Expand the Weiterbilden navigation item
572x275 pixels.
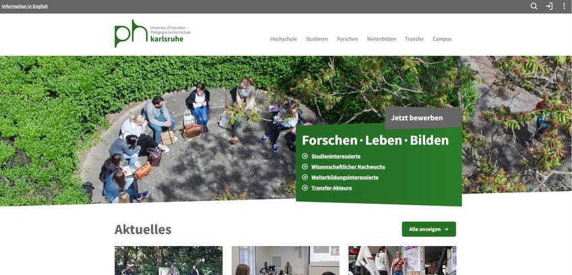381,39
